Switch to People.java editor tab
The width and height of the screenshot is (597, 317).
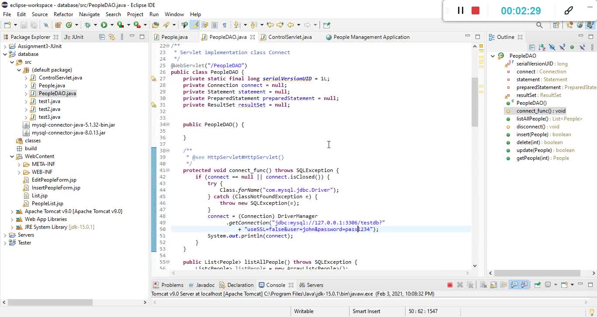pyautogui.click(x=174, y=37)
